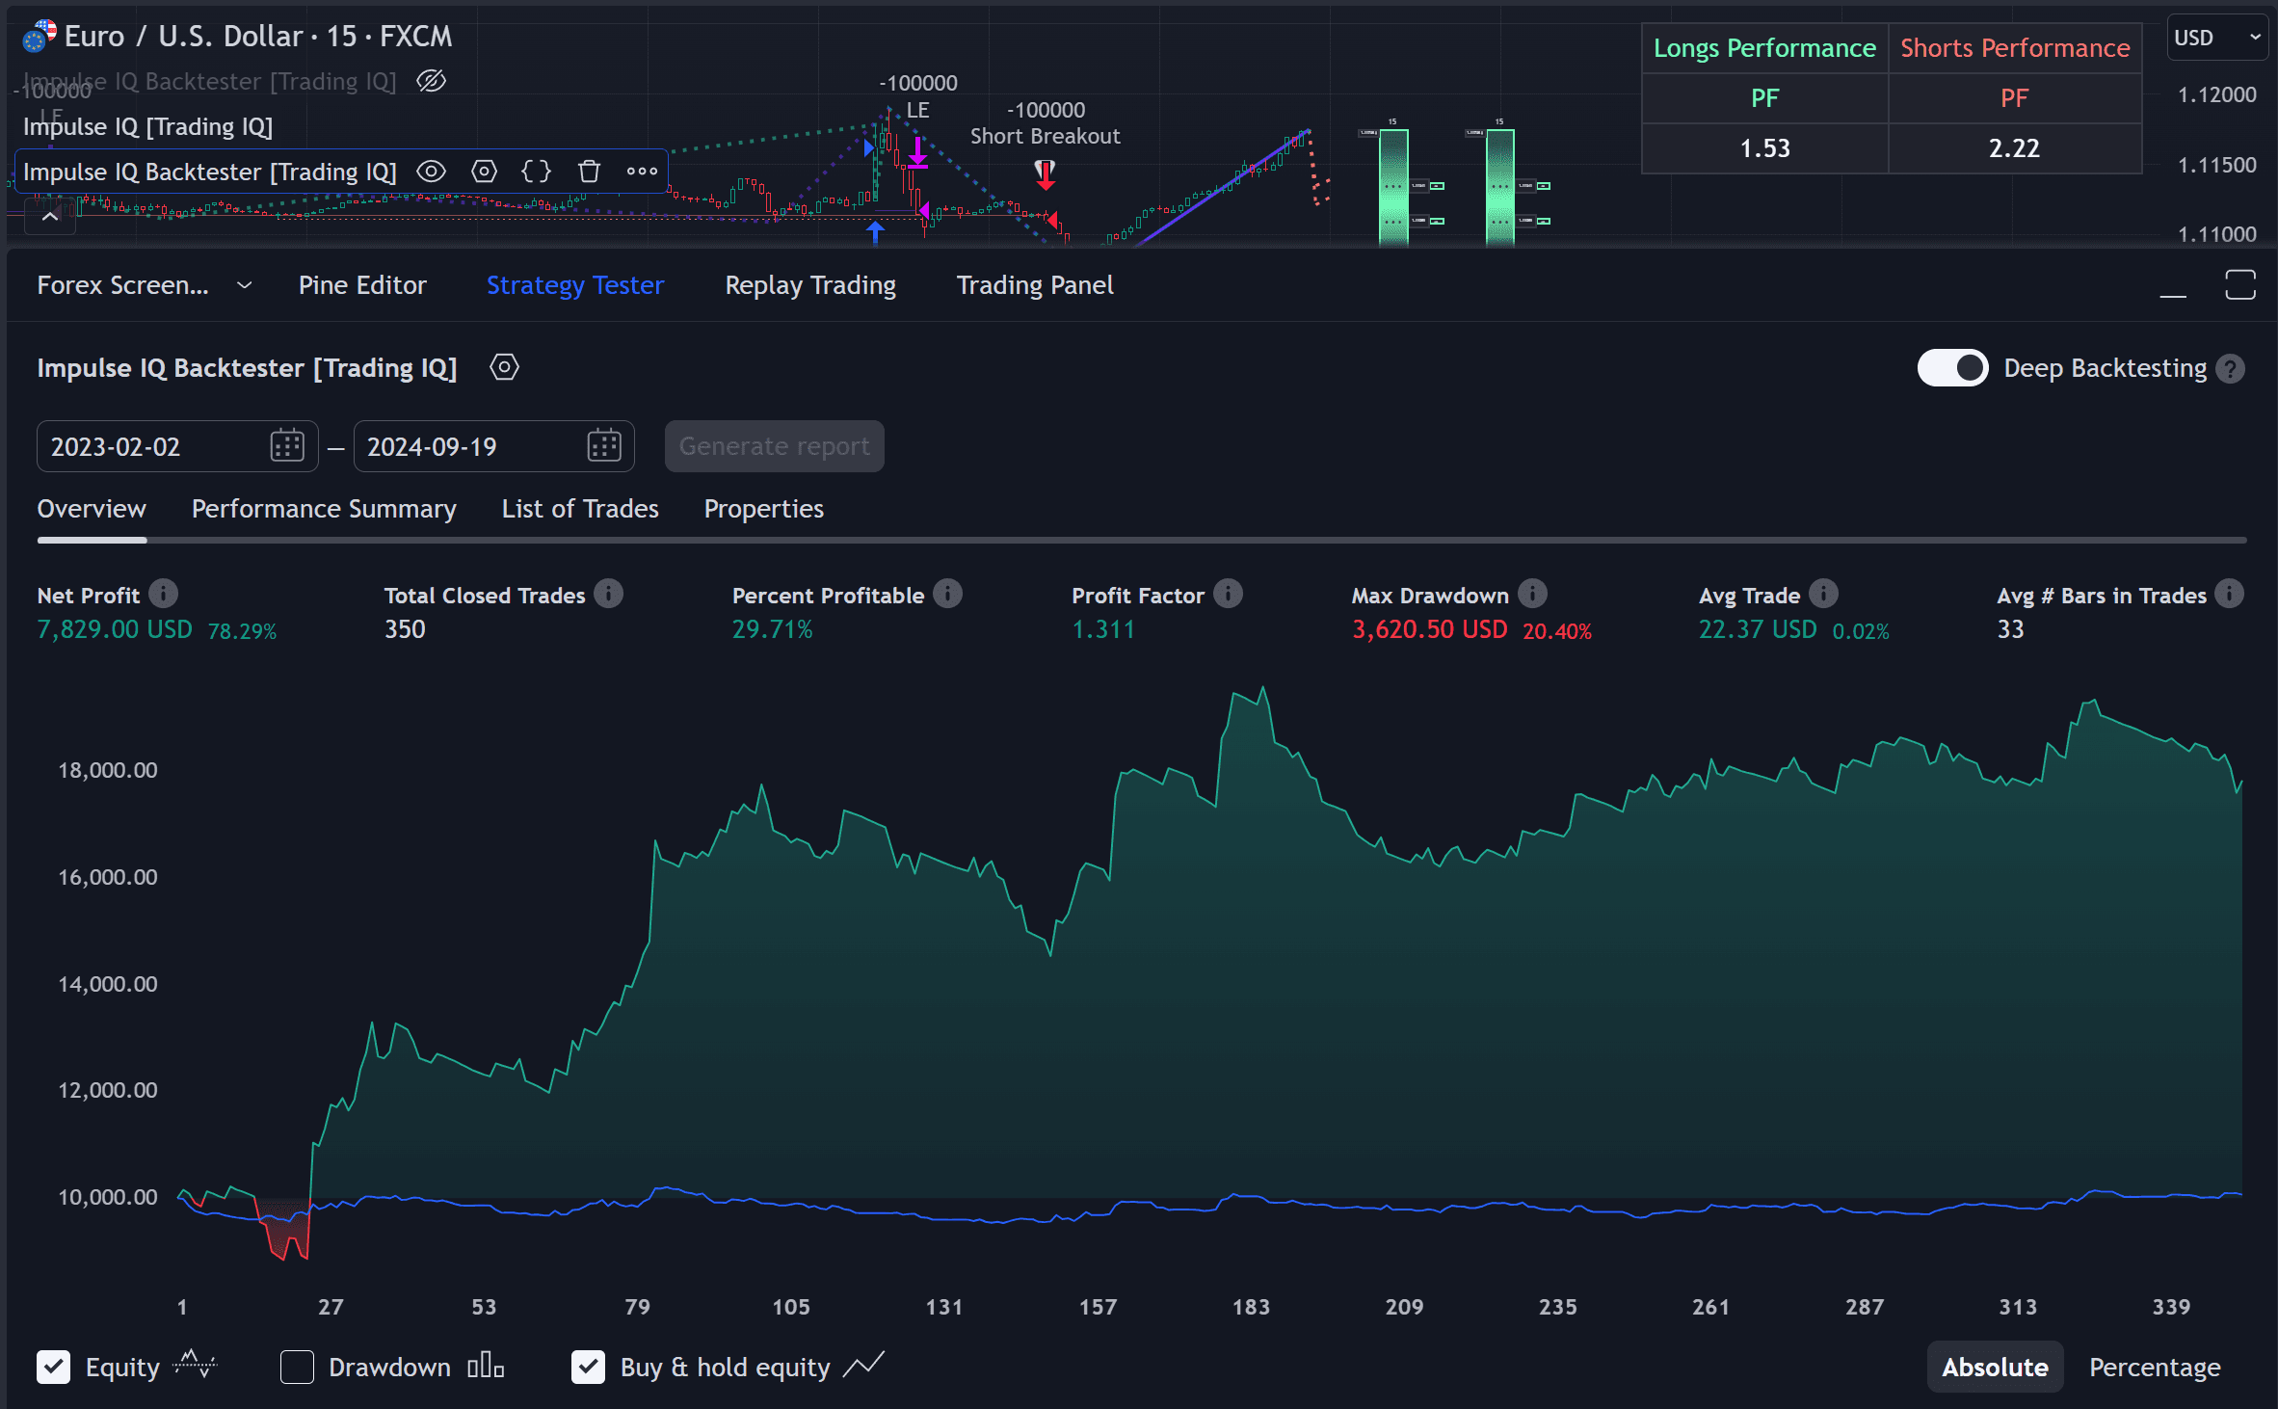This screenshot has height=1409, width=2278.
Task: Open more options three-dots in legend
Action: pyautogui.click(x=642, y=172)
